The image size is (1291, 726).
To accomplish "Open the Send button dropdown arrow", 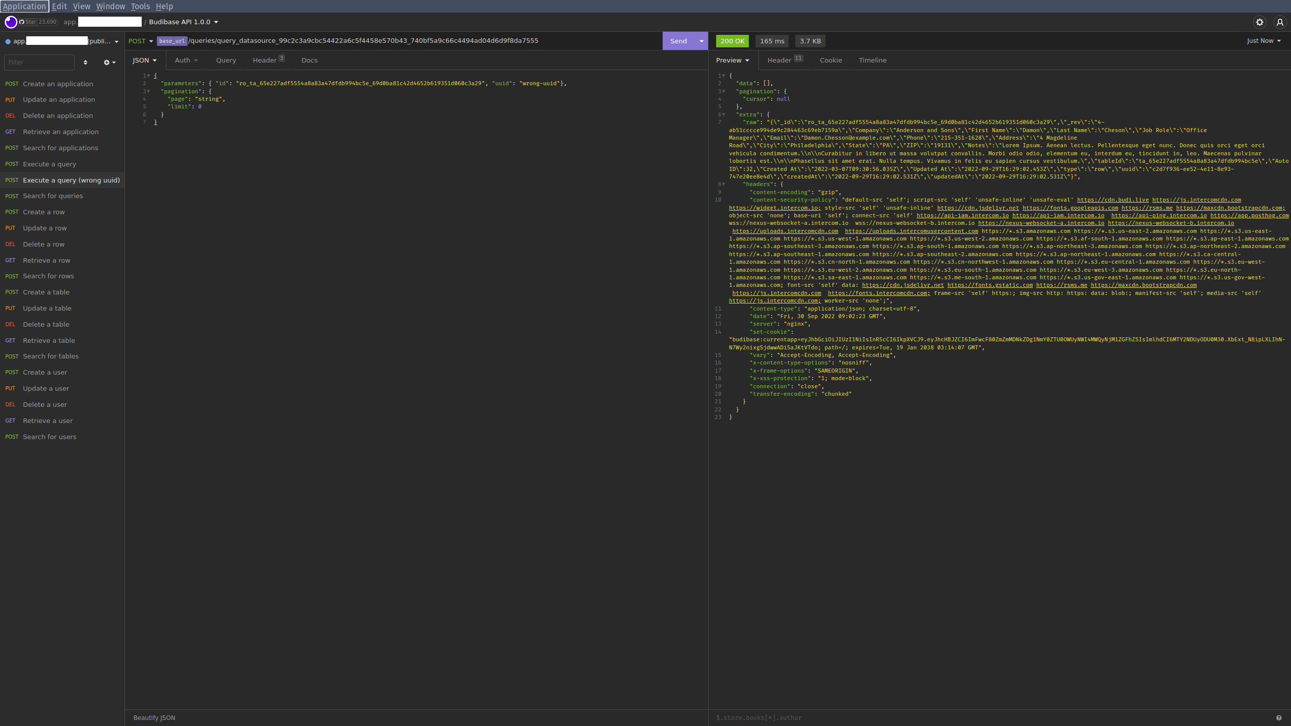I will (701, 41).
